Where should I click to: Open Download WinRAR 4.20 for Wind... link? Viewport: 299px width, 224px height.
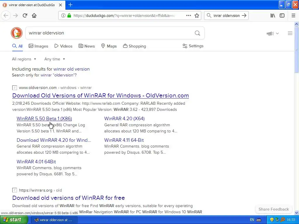(54, 140)
